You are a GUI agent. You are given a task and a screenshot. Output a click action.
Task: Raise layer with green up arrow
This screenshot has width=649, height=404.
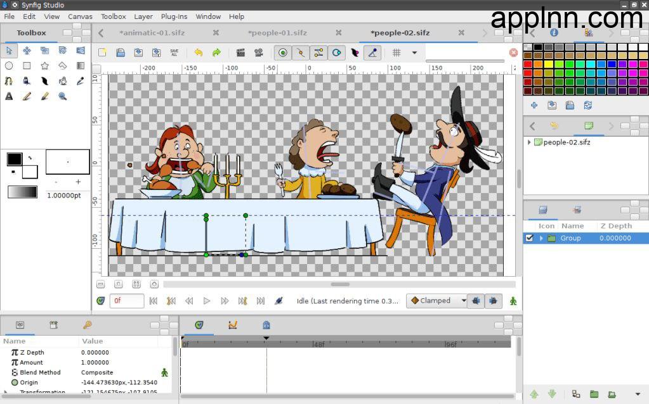(534, 394)
